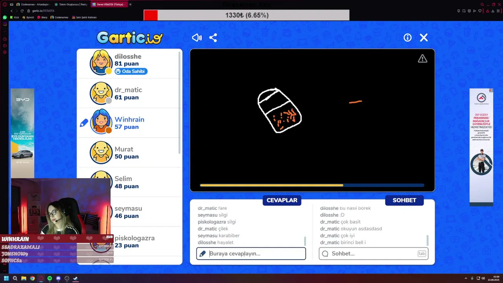Viewport: 503px width, 283px height.
Task: Click the player list scrollbar
Action: (180, 103)
